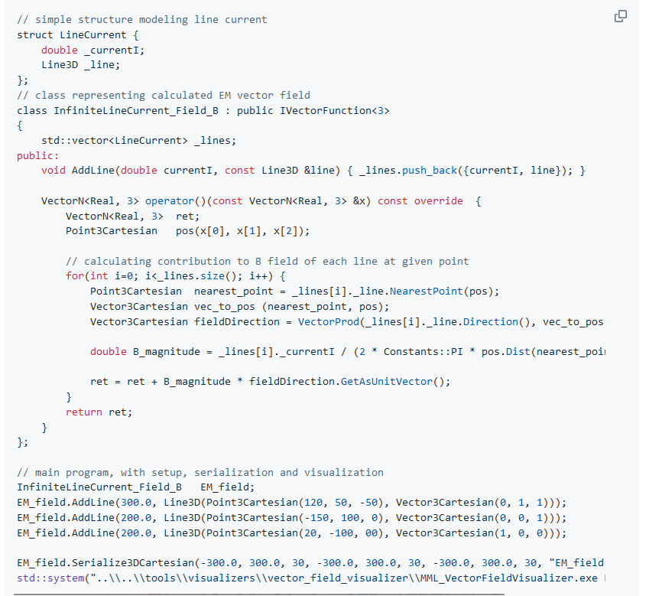Click the 'operator' keyword in the code
Viewport: 649px width, 596px height.
[170, 200]
